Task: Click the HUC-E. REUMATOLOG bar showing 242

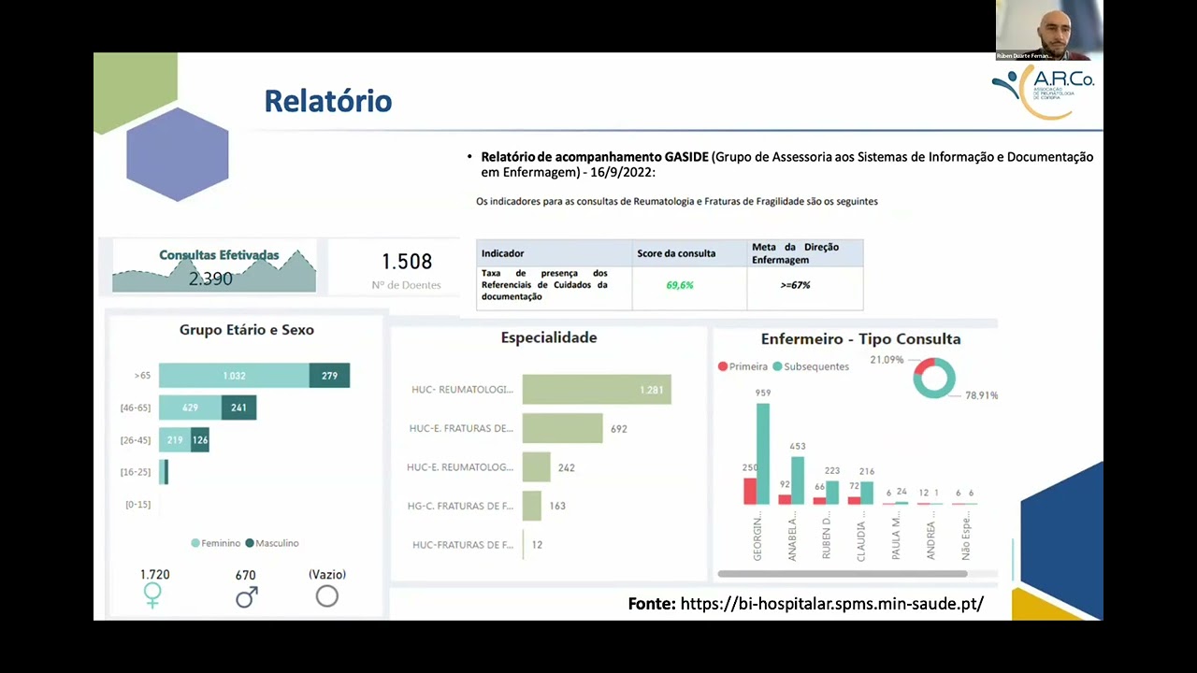Action: [537, 467]
